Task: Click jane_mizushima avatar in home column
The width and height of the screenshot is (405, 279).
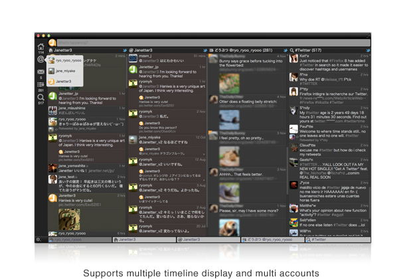Action: 52,110
